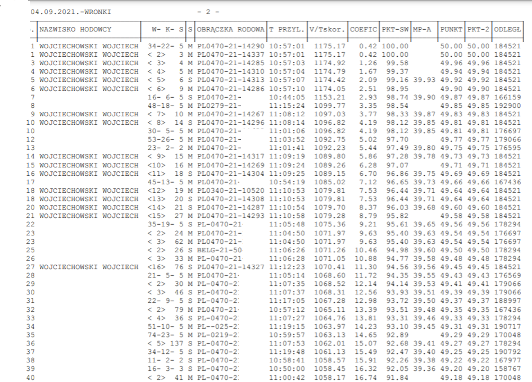Click the OBRĄCZKA RODOWA column header
The image size is (532, 382).
click(x=230, y=28)
